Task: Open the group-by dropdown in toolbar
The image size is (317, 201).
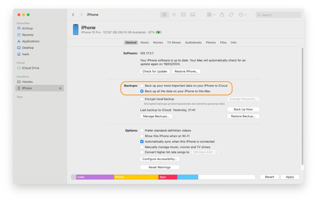Action: pos(211,15)
